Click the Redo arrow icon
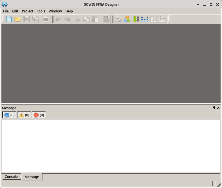222x188 pixels. point(67,19)
